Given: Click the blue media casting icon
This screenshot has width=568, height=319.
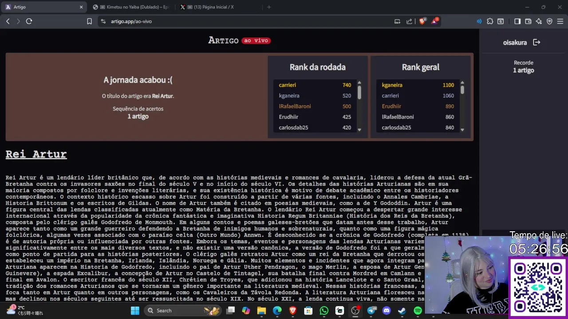Looking at the screenshot, I should click(x=479, y=21).
